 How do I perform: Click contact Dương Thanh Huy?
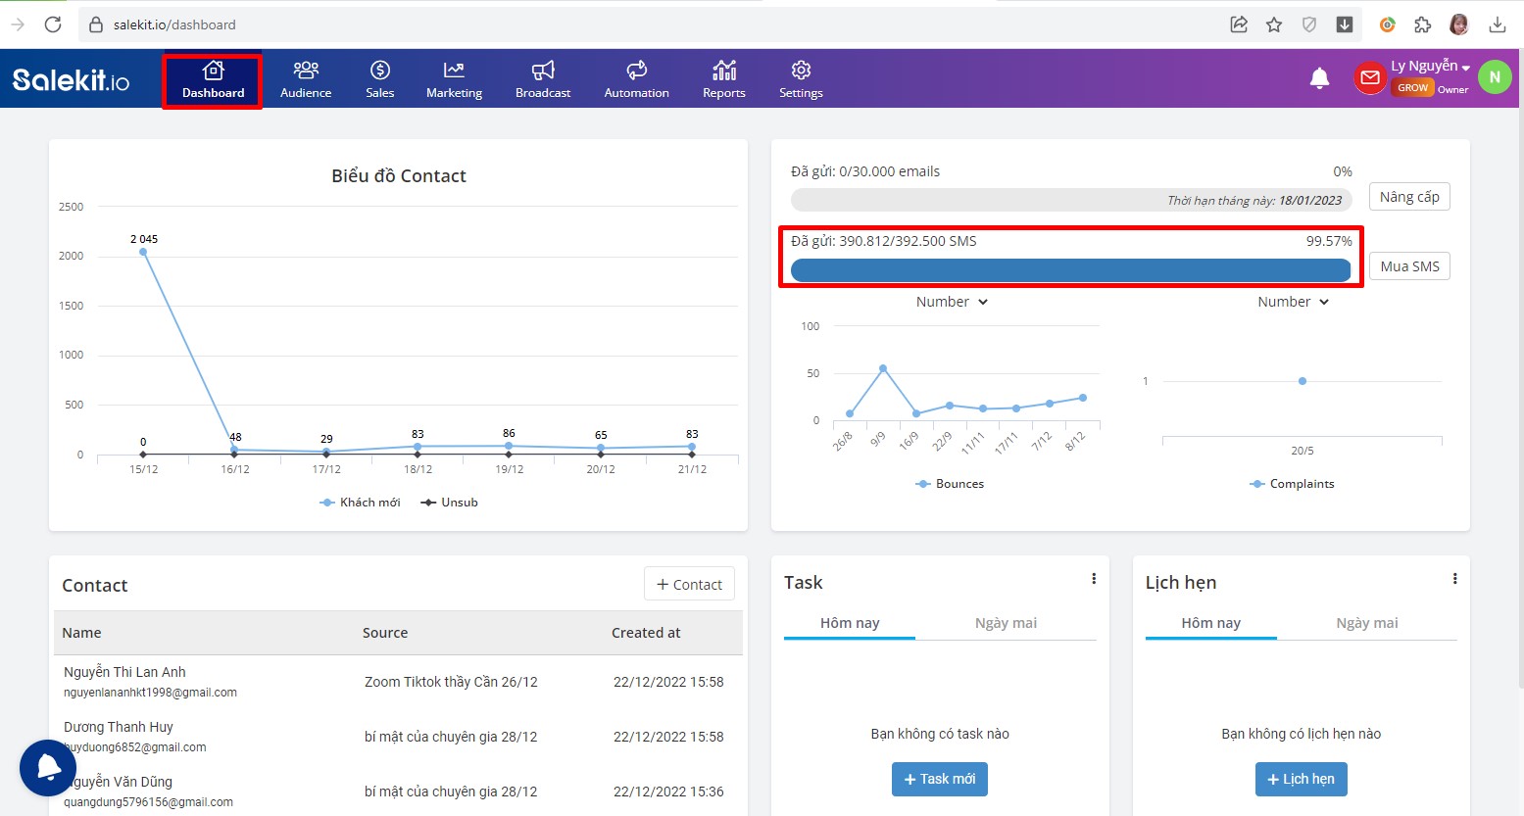pos(119,727)
